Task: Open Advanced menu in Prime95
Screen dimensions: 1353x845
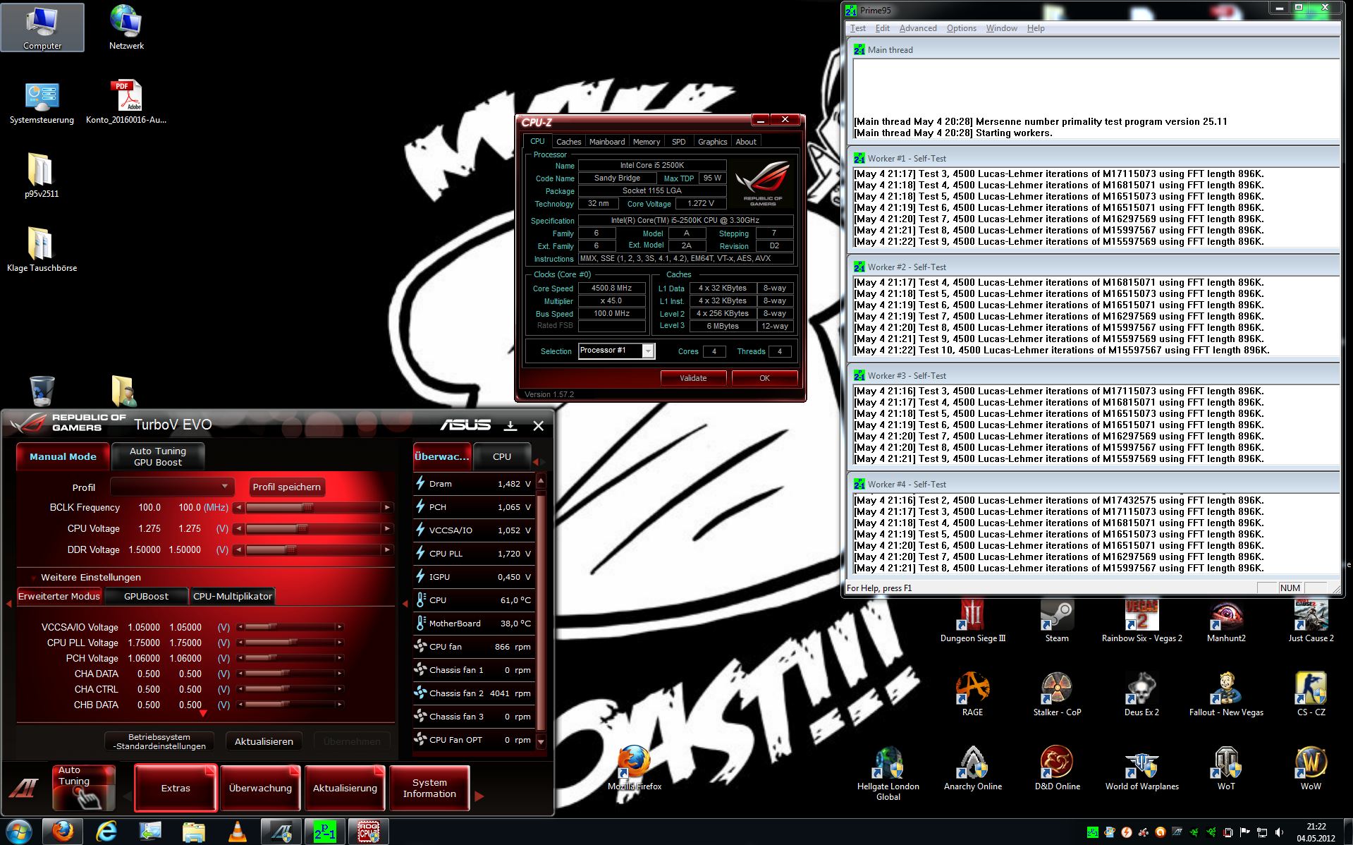Action: (918, 28)
